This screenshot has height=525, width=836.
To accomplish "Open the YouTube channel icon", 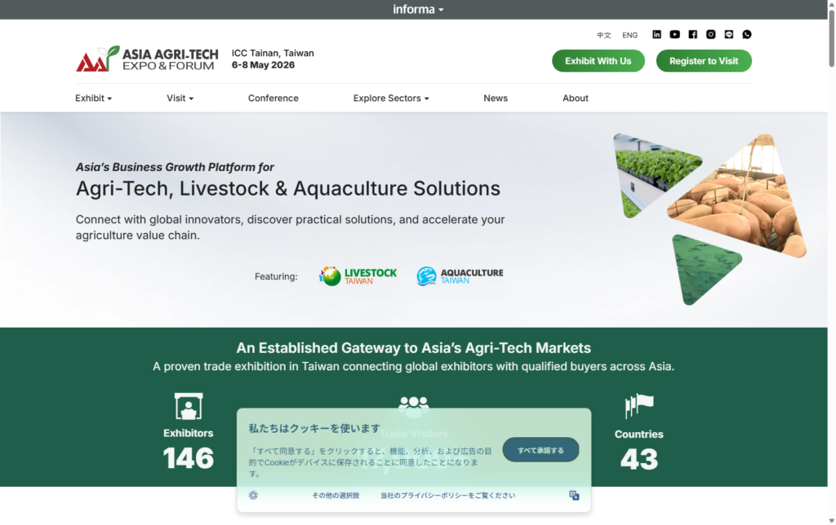I will [x=674, y=34].
